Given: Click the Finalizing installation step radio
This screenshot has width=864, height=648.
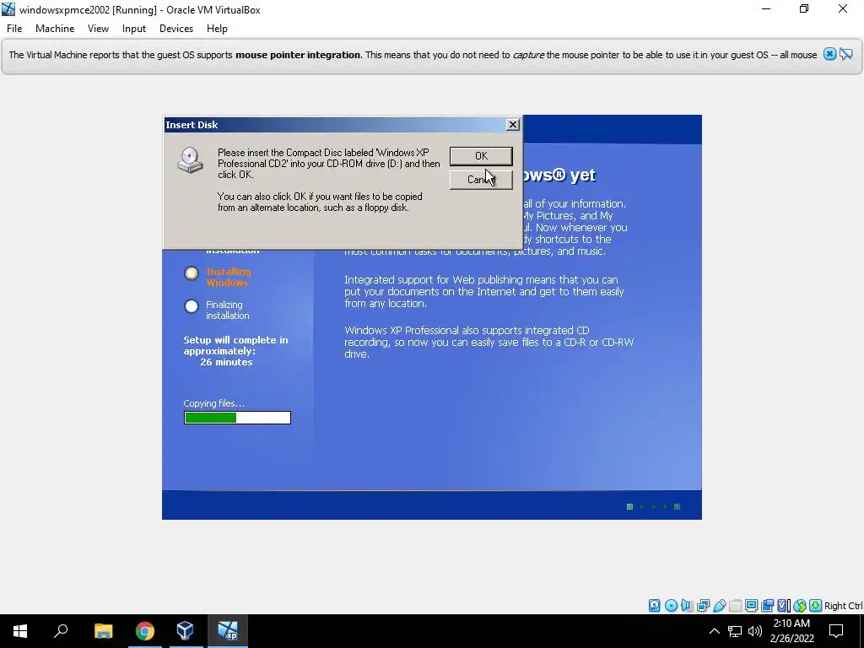Looking at the screenshot, I should click(x=192, y=306).
